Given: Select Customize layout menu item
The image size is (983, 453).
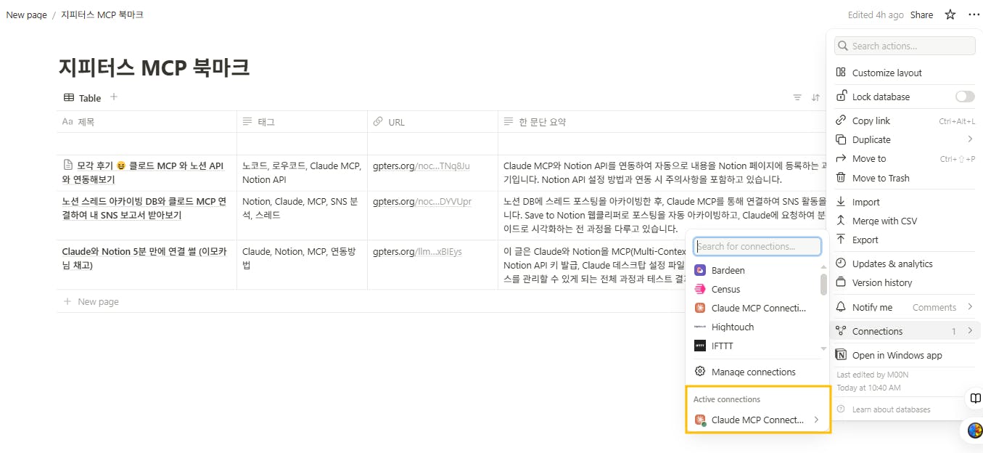Looking at the screenshot, I should point(905,73).
